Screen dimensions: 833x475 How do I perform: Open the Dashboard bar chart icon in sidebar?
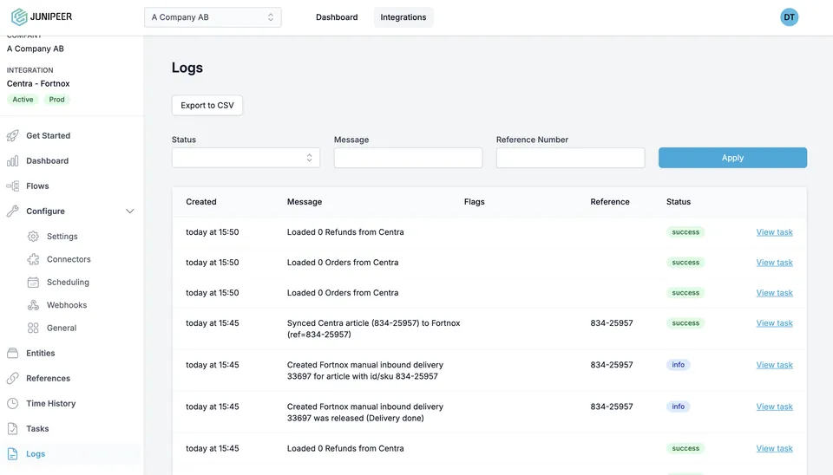(13, 161)
